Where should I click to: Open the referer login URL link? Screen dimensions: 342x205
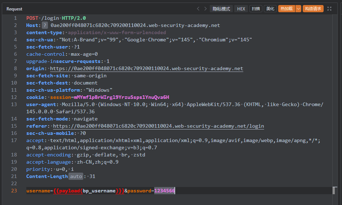pyautogui.click(x=158, y=126)
